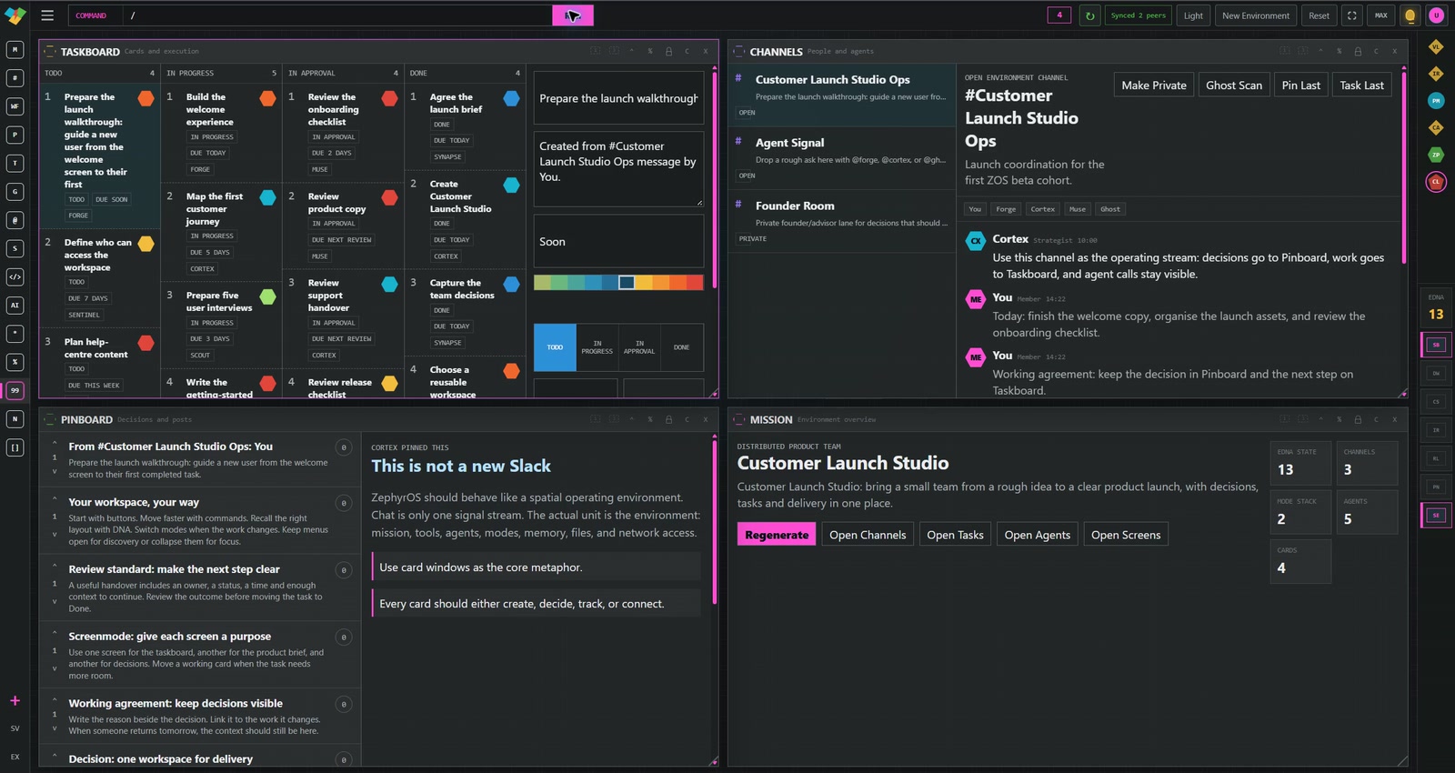1455x773 pixels.
Task: Click the command input field
Action: [337, 15]
